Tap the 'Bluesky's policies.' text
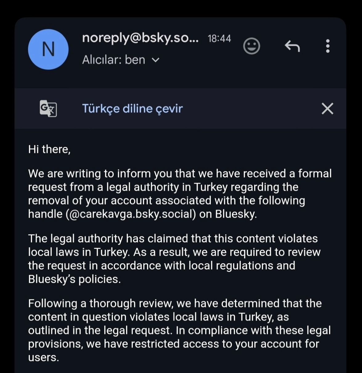The image size is (362, 373). 74,279
